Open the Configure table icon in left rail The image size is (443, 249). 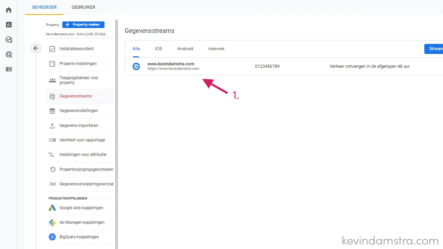(x=9, y=69)
